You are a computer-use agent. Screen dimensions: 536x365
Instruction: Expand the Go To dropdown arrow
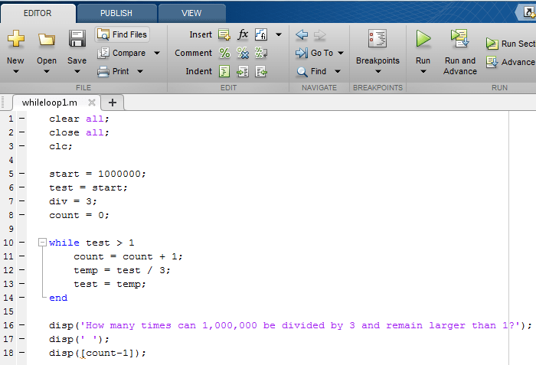tap(341, 53)
